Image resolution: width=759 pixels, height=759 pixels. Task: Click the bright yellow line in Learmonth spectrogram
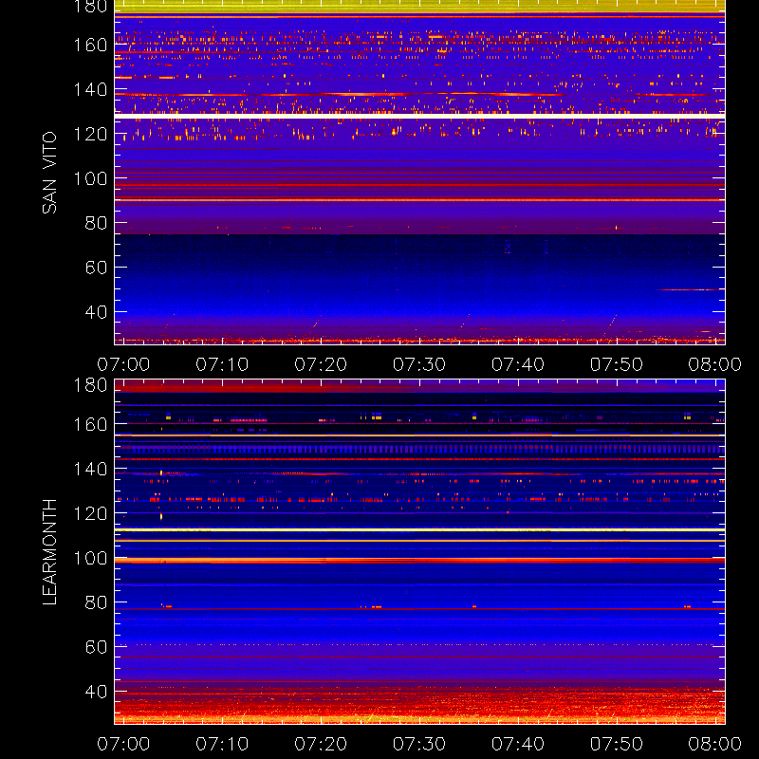click(419, 530)
